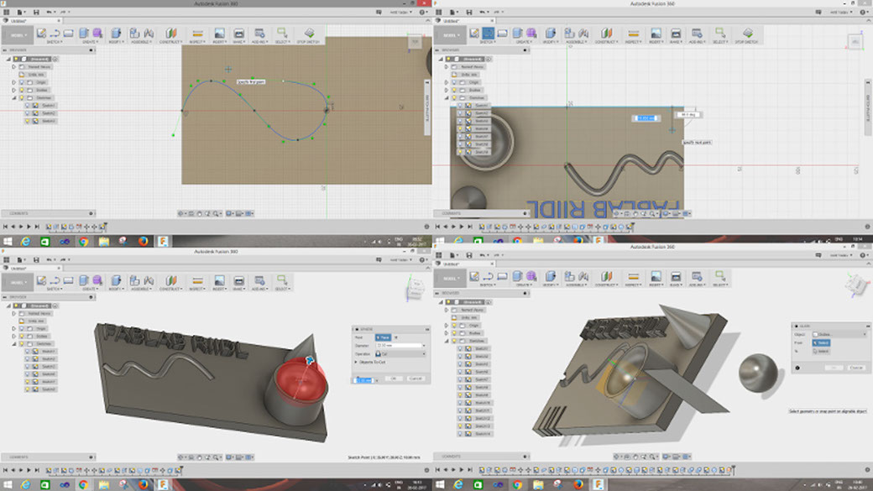Click Cancel in the Sphere dialog
Screen dimensions: 873x491
416,379
